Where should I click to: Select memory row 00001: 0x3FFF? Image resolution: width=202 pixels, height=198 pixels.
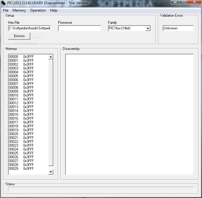tap(21, 61)
